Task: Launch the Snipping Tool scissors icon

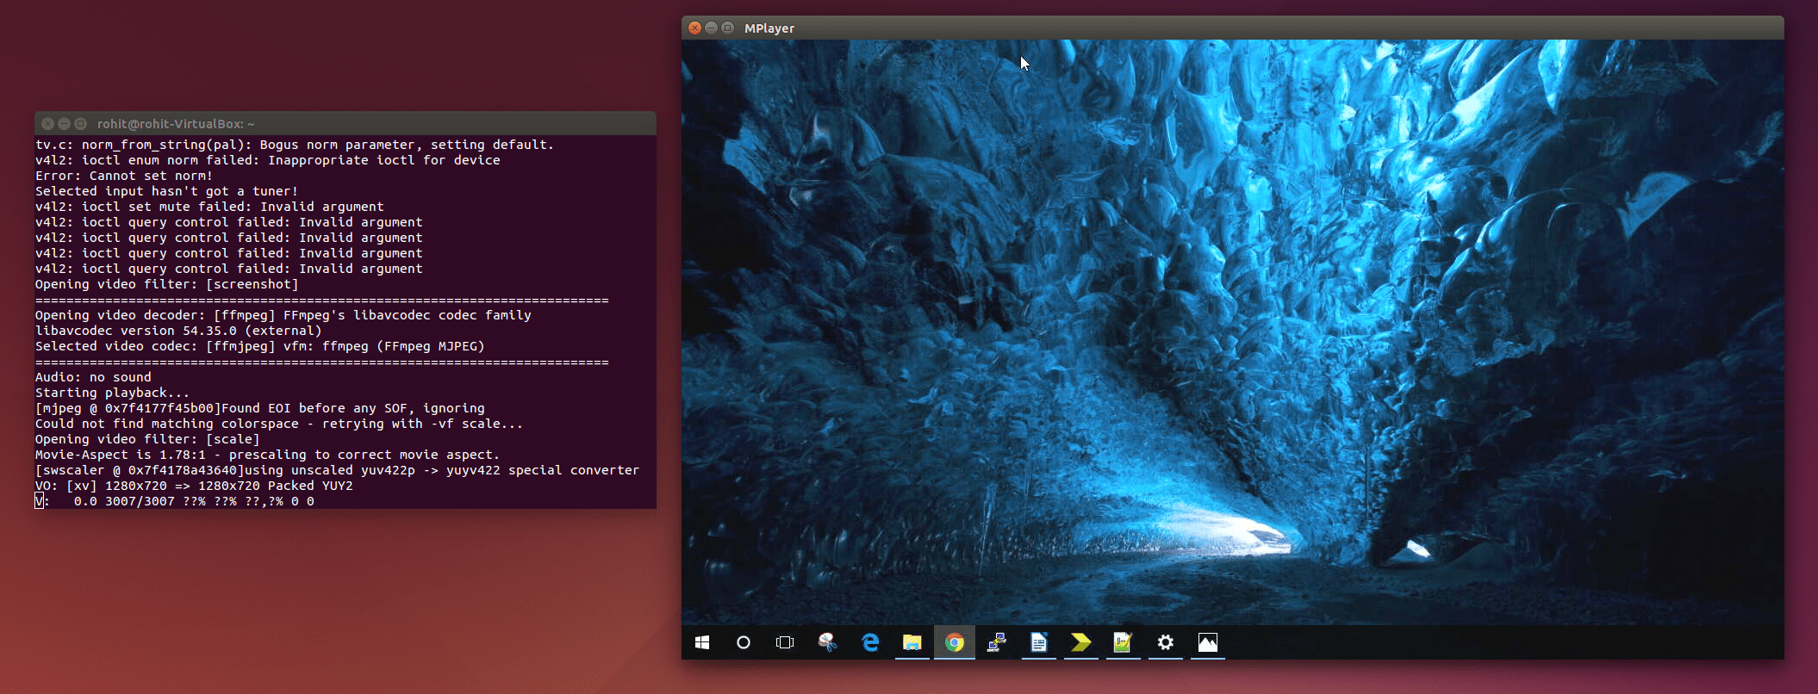Action: coord(827,642)
